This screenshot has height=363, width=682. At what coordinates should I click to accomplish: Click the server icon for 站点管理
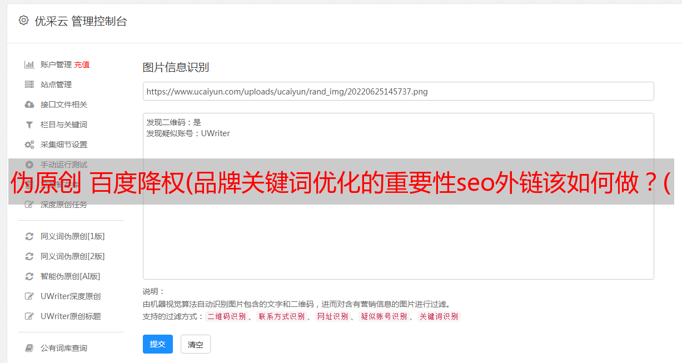click(29, 84)
